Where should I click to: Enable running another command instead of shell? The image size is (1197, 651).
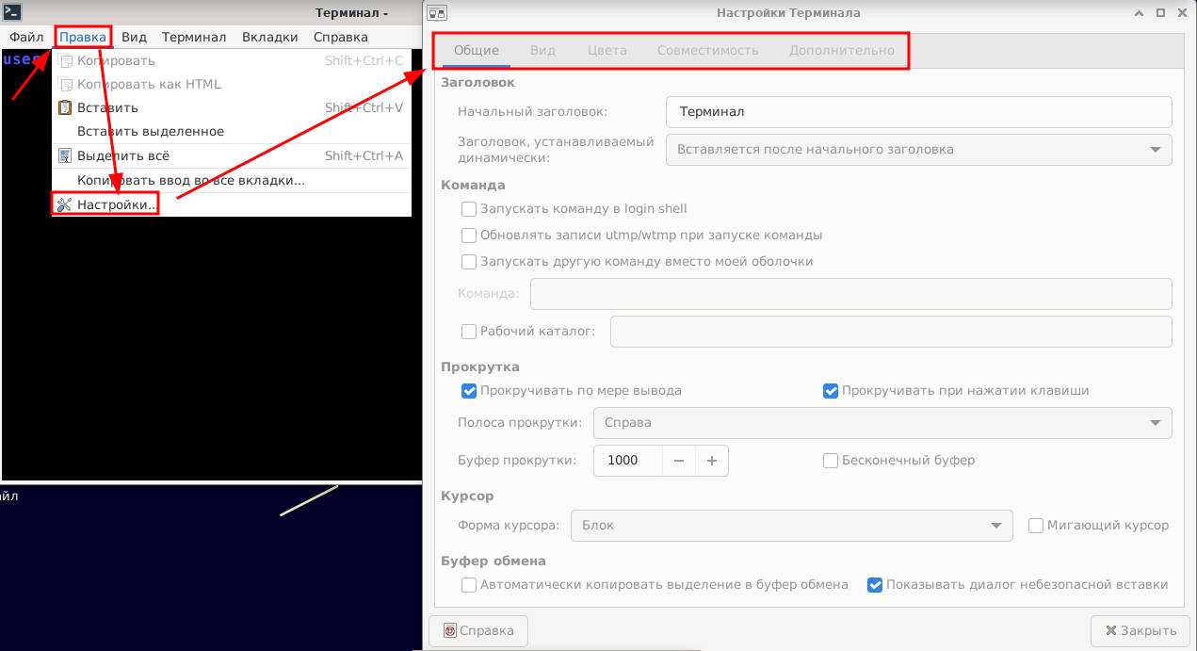[469, 262]
